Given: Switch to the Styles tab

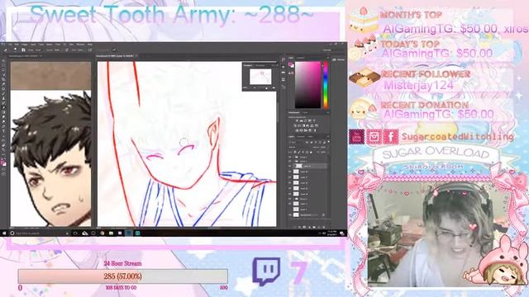Looking at the screenshot, I should point(305,113).
